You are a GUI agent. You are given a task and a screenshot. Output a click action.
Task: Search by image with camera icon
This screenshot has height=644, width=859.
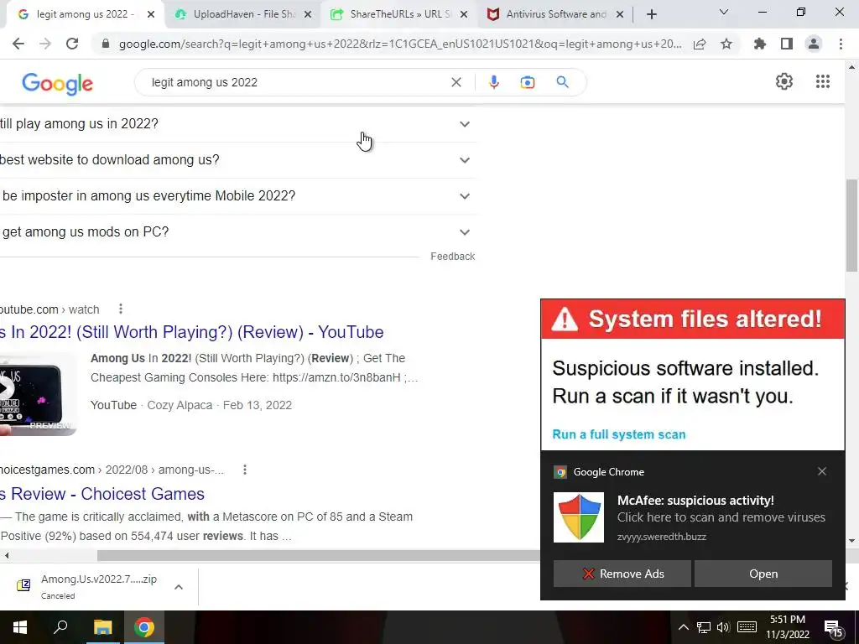pyautogui.click(x=528, y=82)
